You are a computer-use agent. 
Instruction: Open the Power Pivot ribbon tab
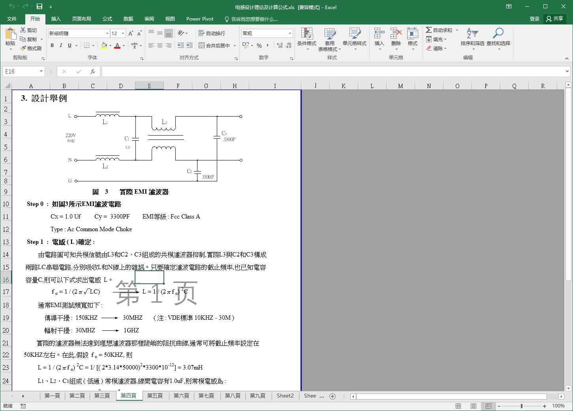(x=199, y=19)
